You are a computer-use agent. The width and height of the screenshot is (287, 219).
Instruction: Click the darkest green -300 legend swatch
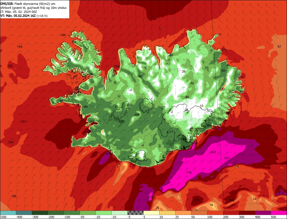[x=40, y=213]
